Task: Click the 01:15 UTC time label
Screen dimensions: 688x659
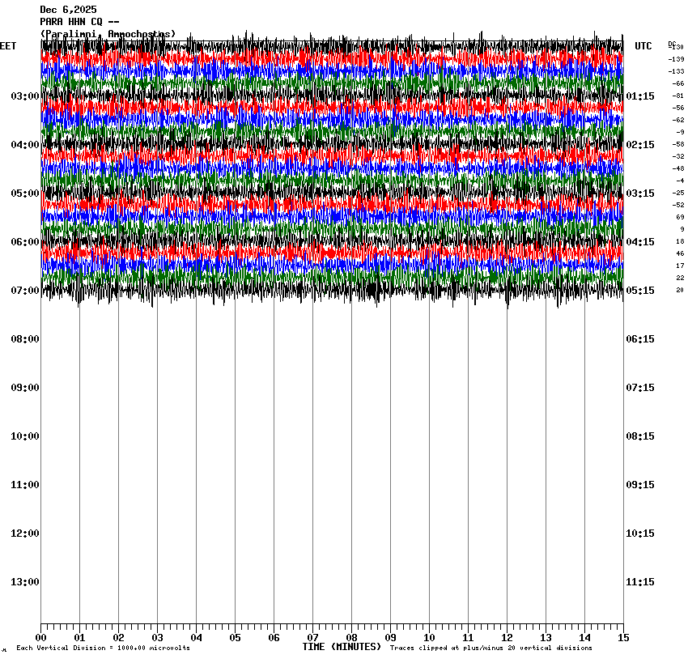Action: (640, 96)
